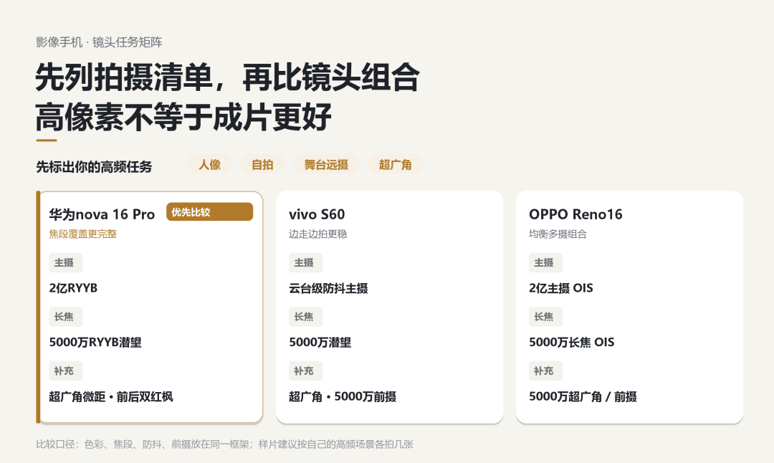774x463 pixels.
Task: Open the 华为nova 16 Pro card title
Action: (102, 214)
